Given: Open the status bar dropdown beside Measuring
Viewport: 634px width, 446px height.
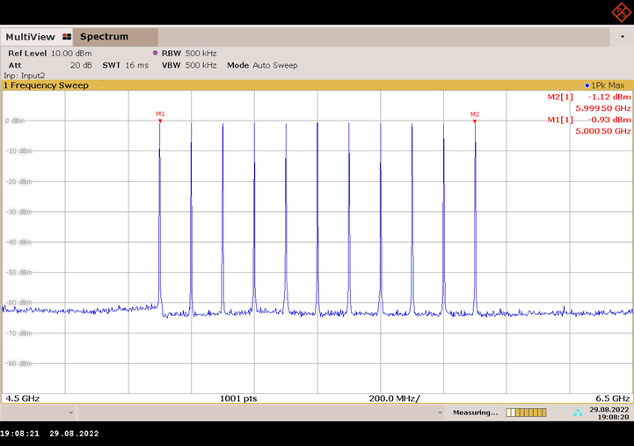Looking at the screenshot, I should 441,412.
